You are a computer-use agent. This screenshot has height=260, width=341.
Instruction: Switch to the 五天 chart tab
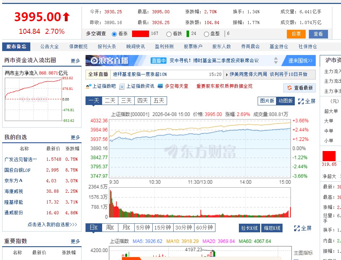[159, 101]
